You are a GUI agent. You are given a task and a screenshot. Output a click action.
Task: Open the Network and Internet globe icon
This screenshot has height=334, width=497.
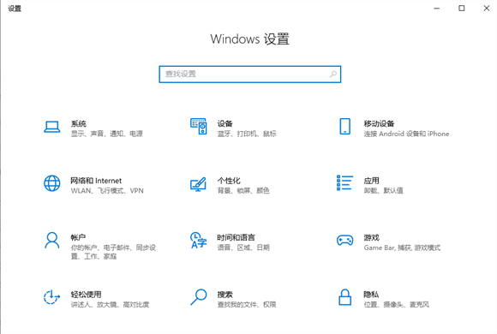[52, 183]
